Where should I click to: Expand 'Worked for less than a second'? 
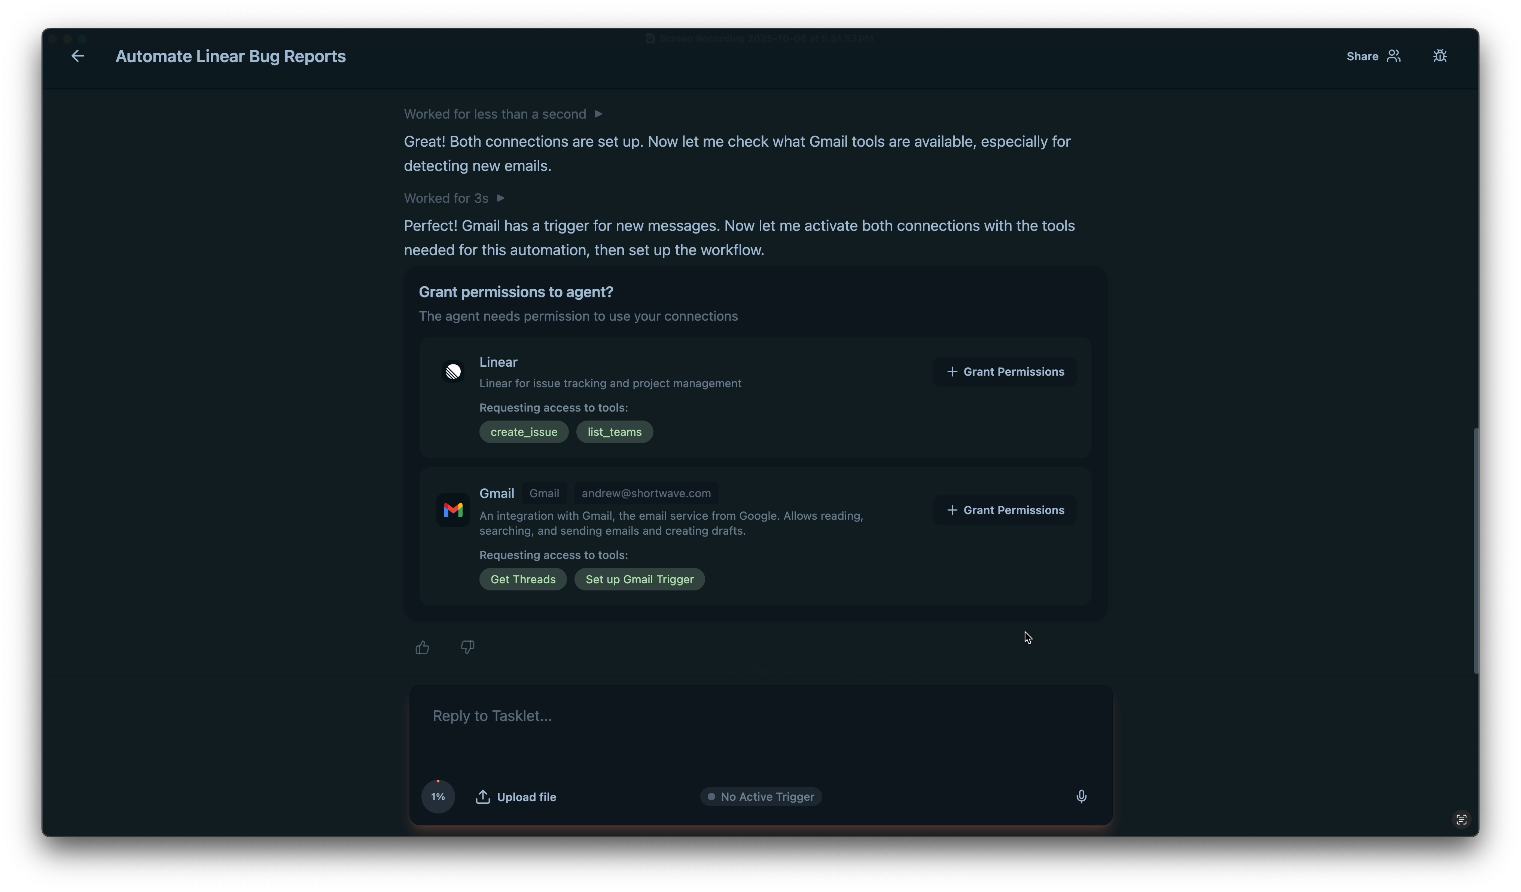[503, 114]
